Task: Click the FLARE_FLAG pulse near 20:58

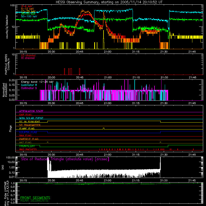Action: tap(104, 128)
